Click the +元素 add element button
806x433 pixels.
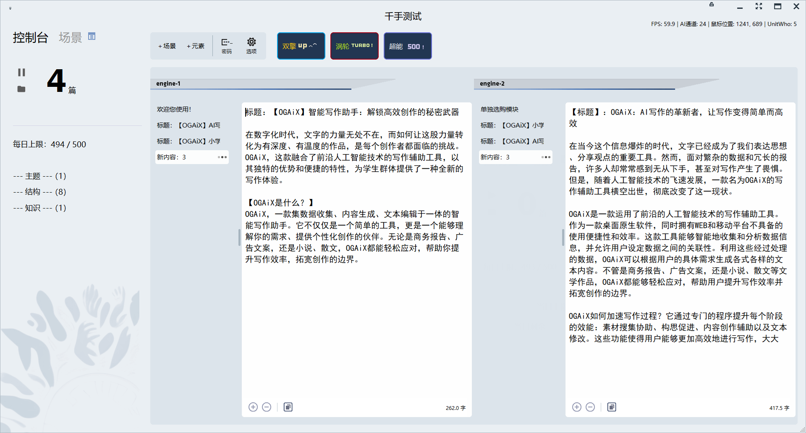196,46
